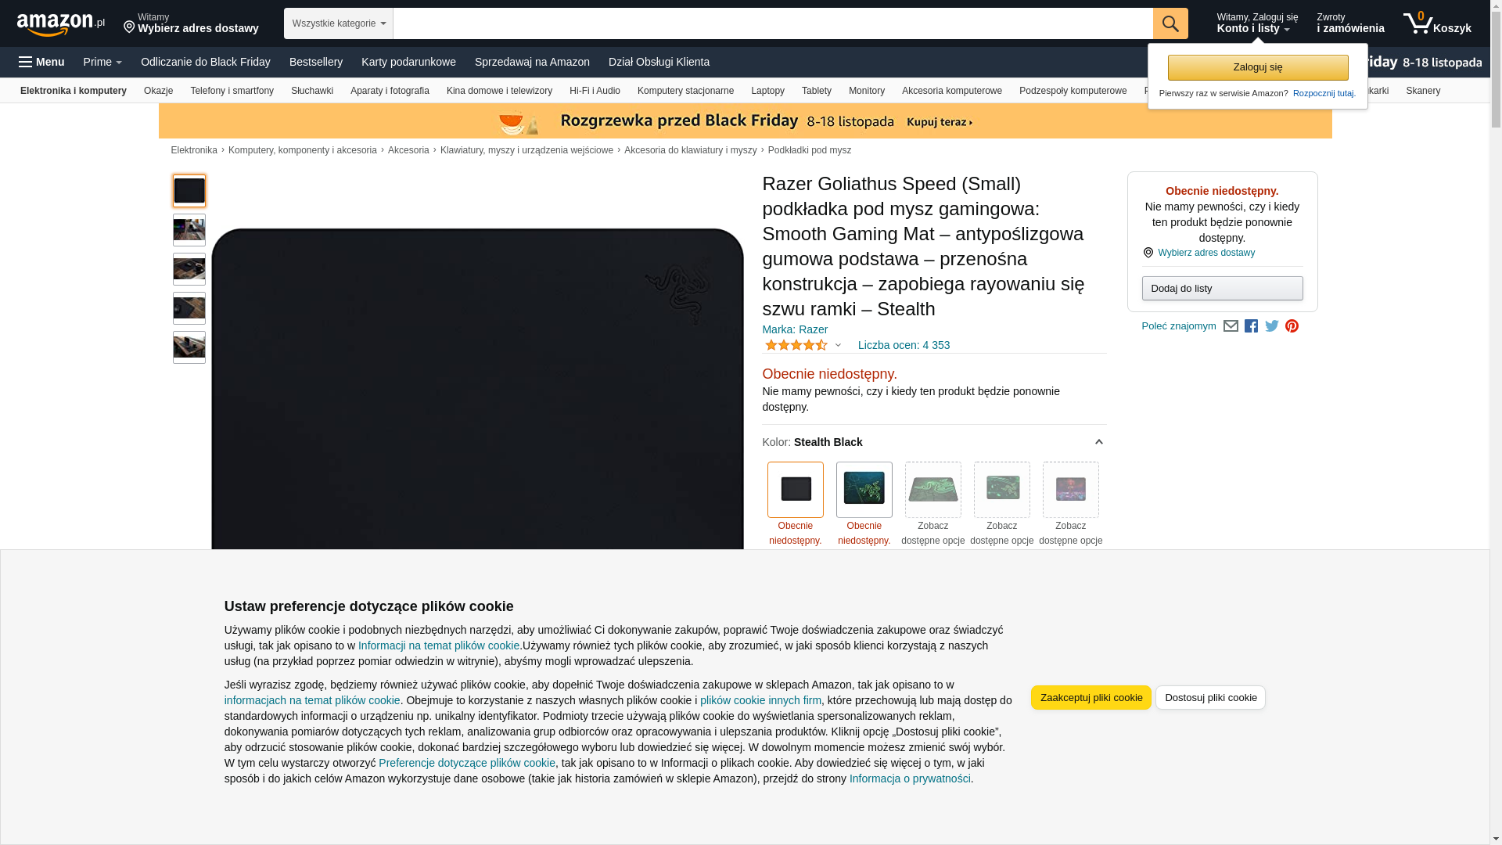Open the Wszystkie kategorie search dropdown

(339, 23)
